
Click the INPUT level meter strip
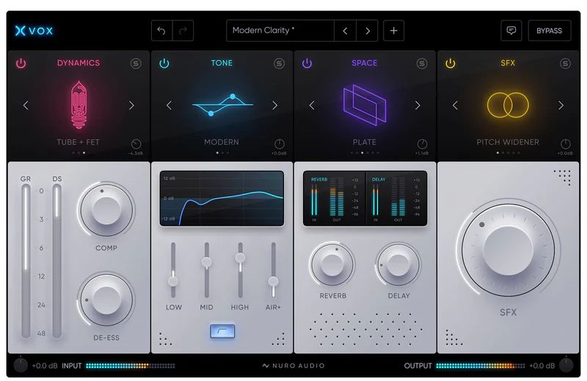pos(131,366)
